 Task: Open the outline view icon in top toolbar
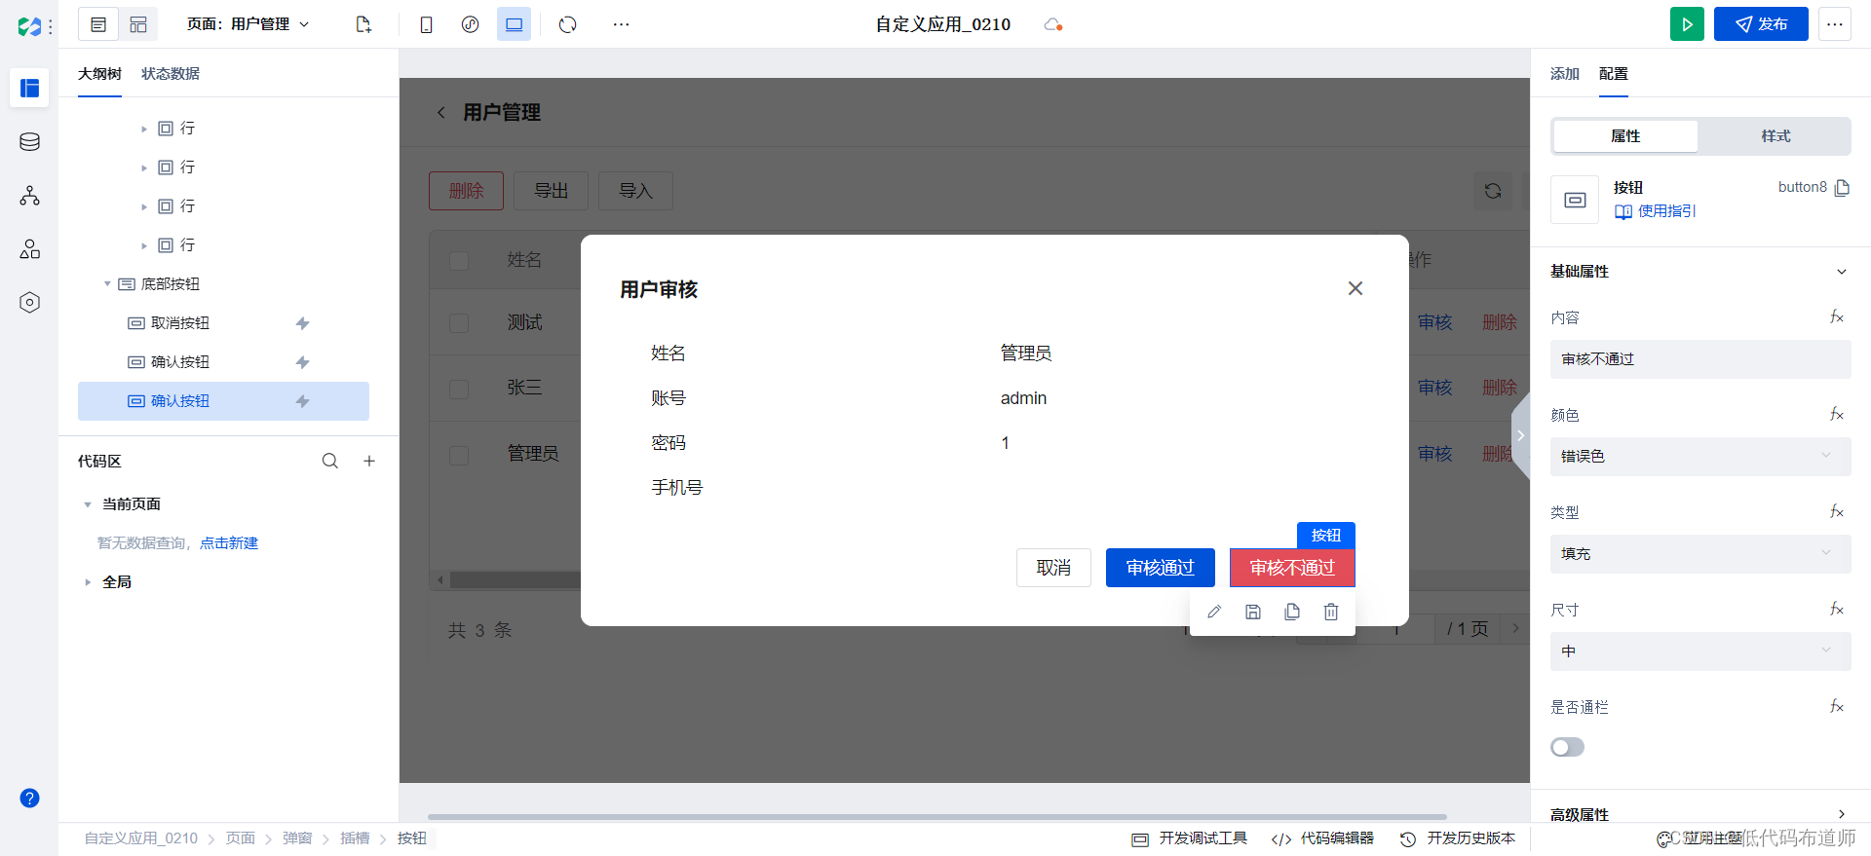[98, 24]
